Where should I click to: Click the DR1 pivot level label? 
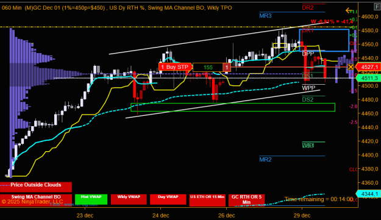308,30
